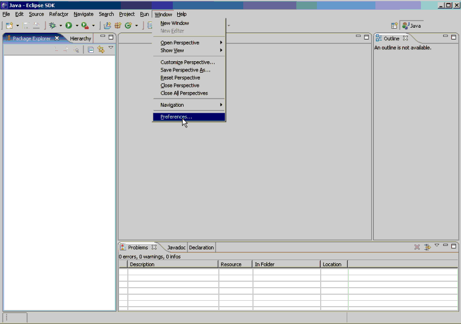
Task: Click the New Java Project icon
Action: tap(107, 25)
